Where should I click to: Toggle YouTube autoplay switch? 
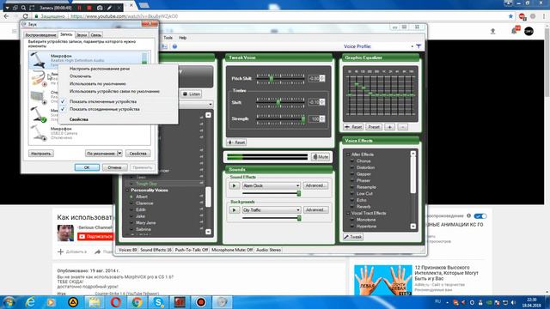(x=480, y=215)
